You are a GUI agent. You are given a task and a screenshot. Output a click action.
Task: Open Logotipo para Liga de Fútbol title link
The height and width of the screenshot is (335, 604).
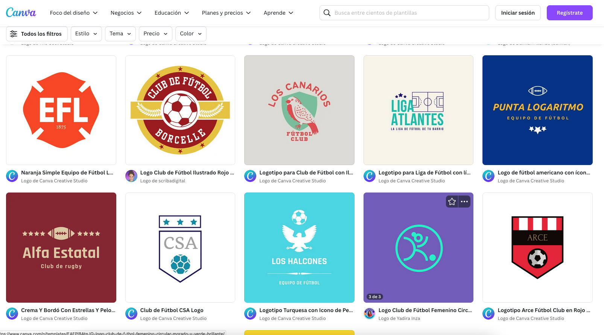coord(424,173)
